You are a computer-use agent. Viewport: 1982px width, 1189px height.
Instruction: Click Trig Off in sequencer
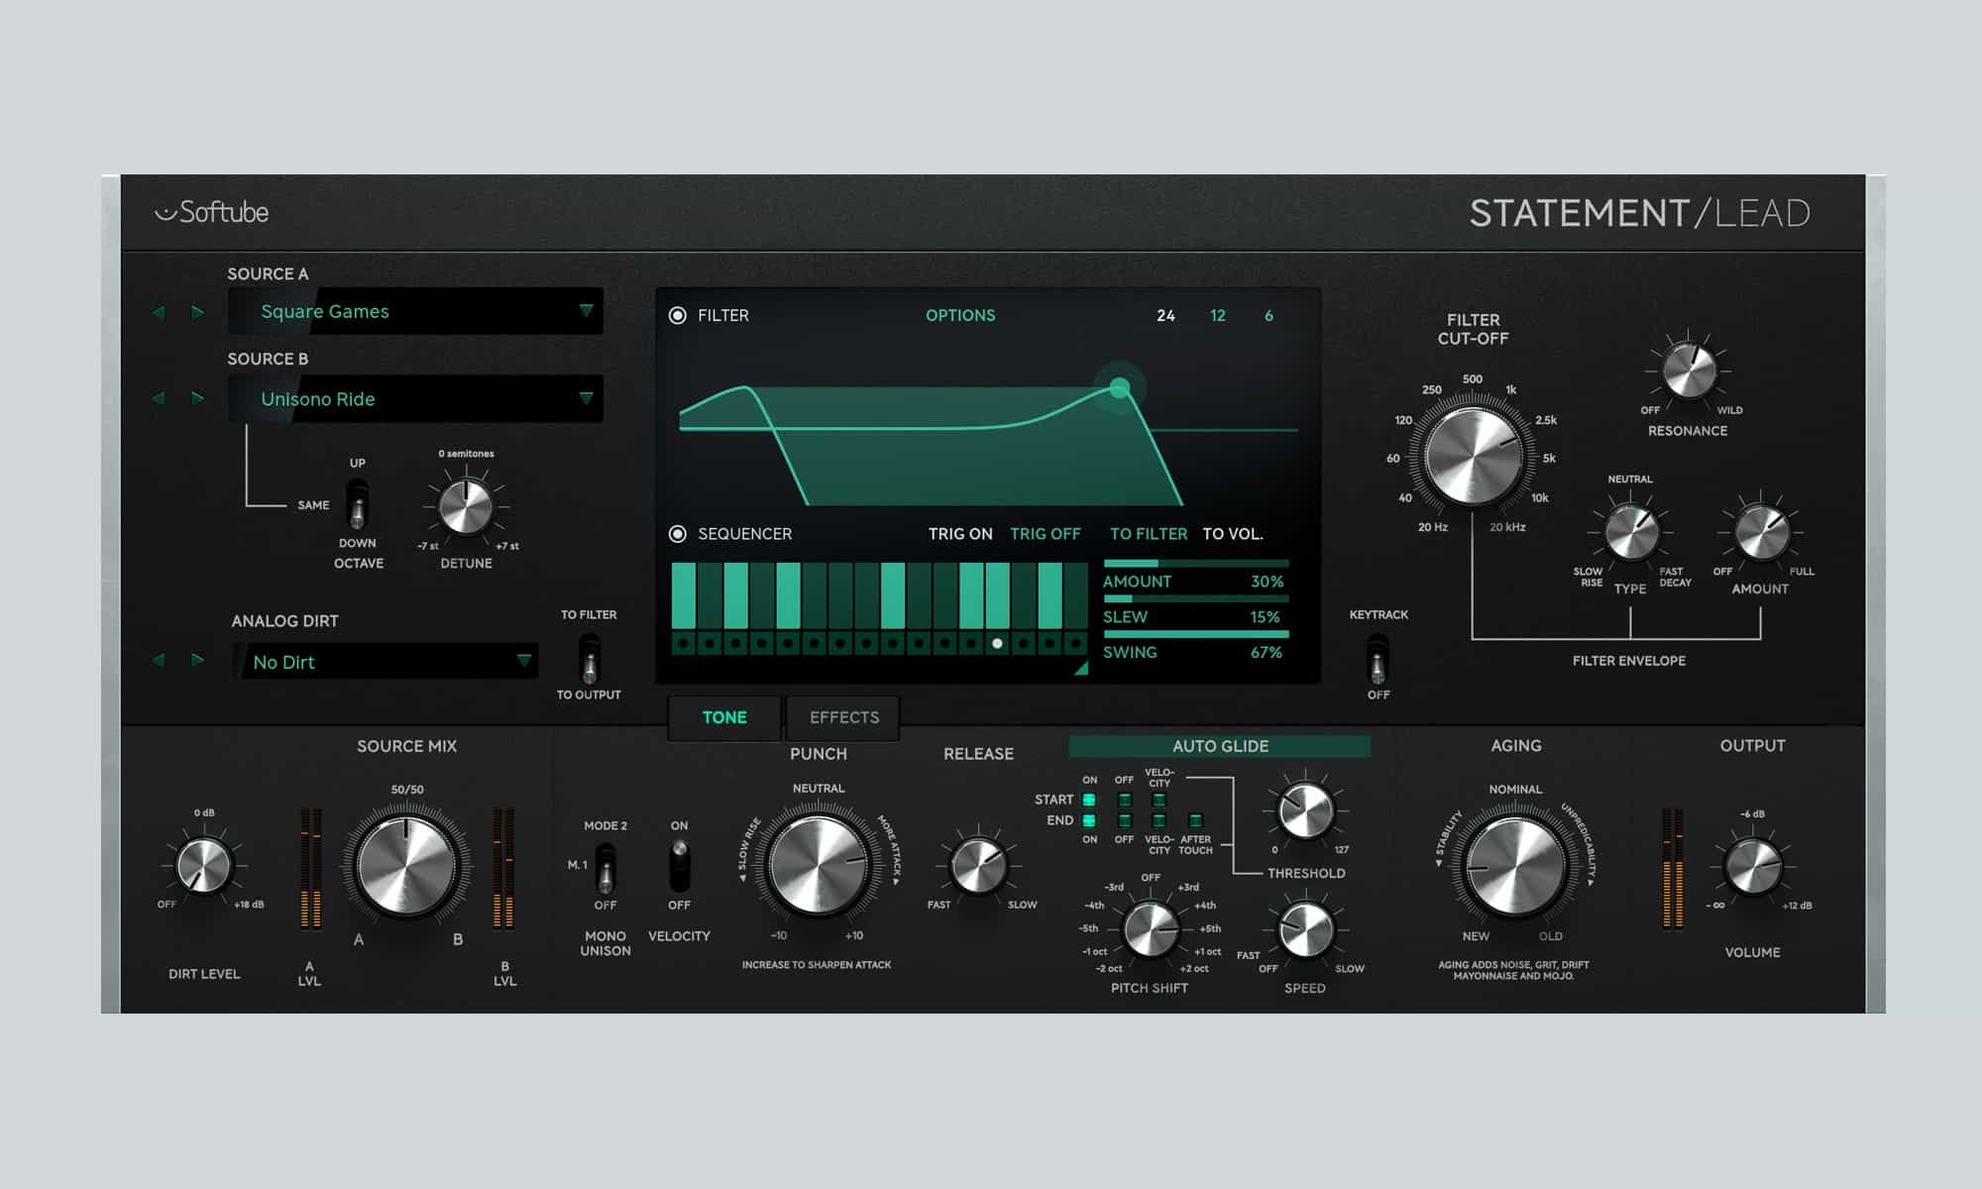coord(1046,534)
